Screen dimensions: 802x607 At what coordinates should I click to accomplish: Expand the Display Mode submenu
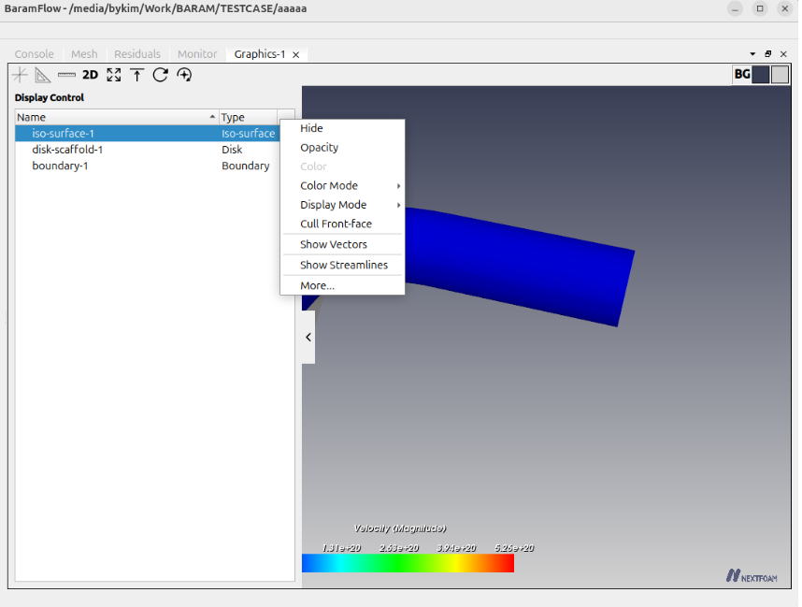pyautogui.click(x=342, y=205)
